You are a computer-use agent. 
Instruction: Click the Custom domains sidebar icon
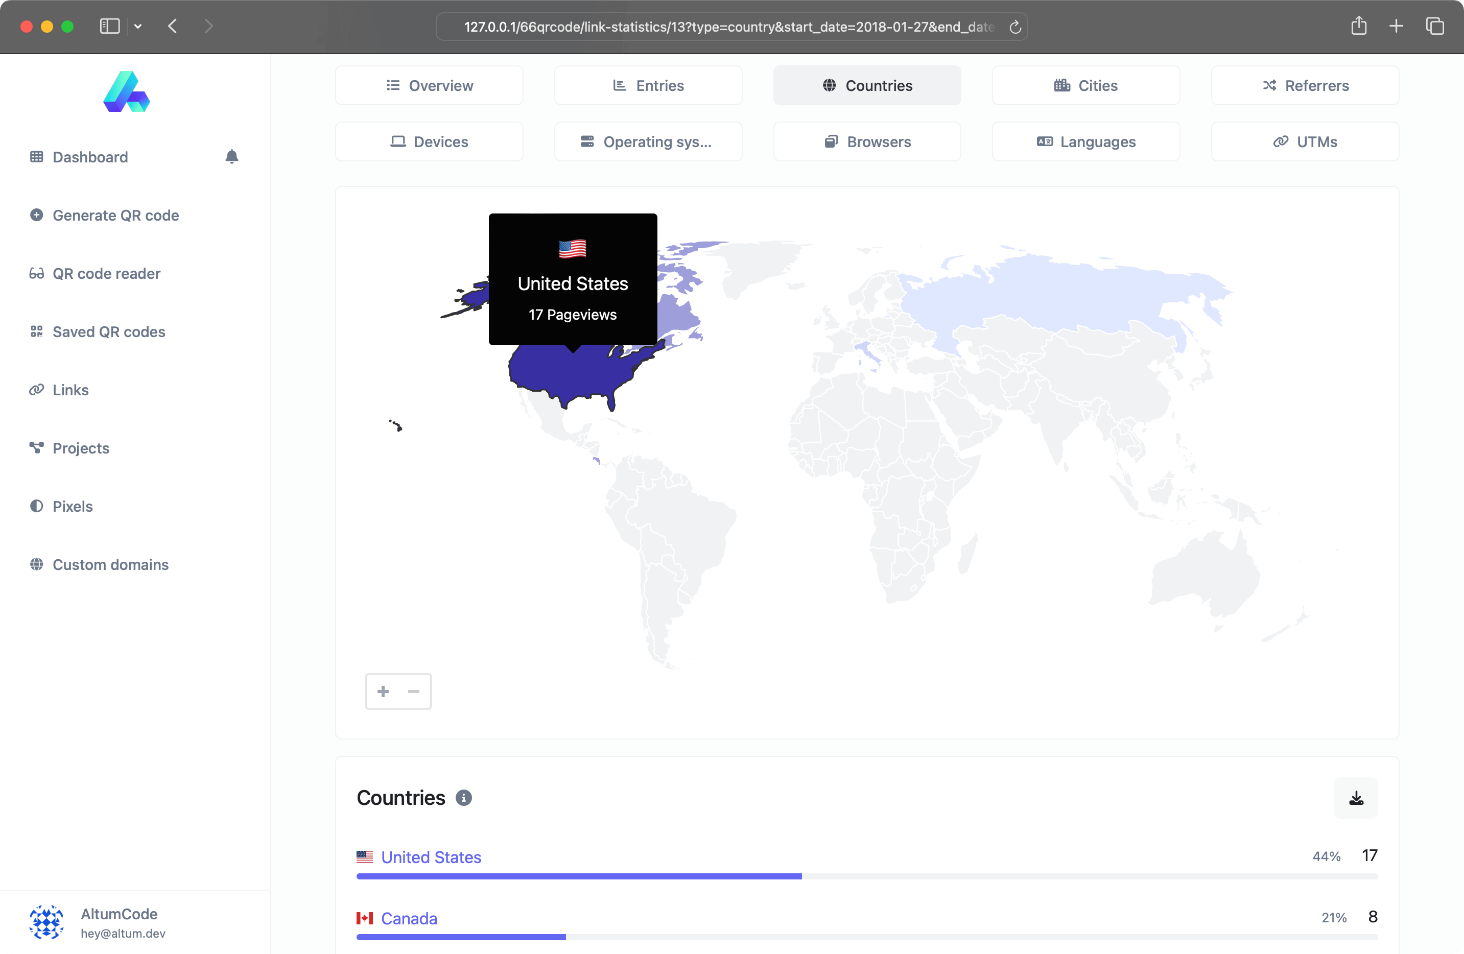point(36,564)
